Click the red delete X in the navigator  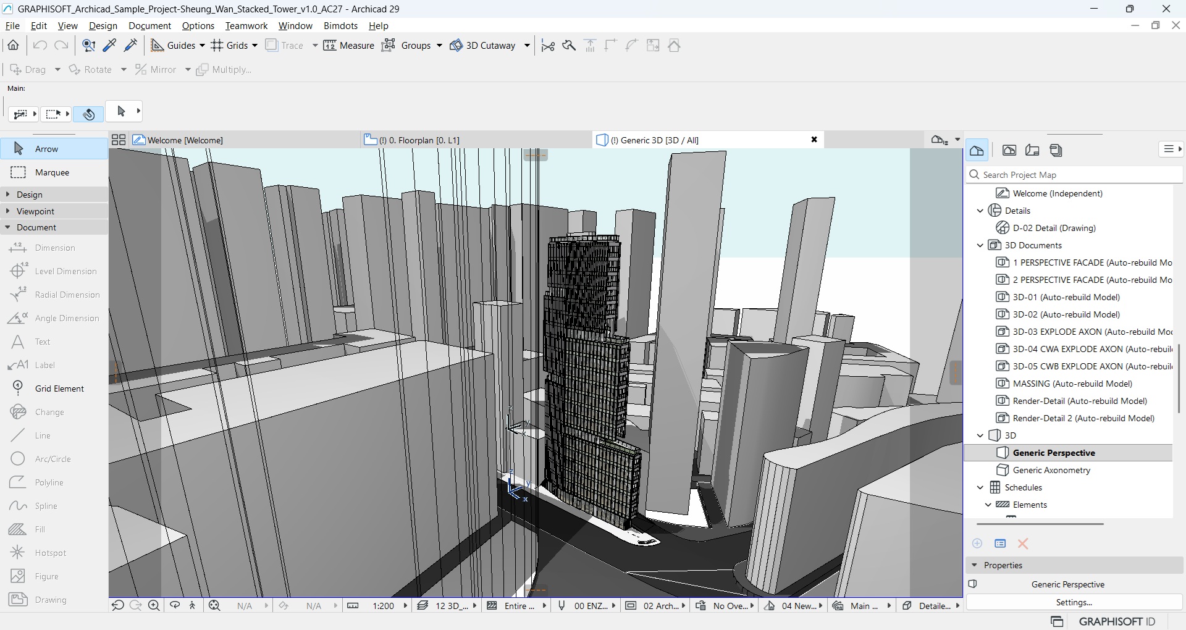coord(1023,544)
